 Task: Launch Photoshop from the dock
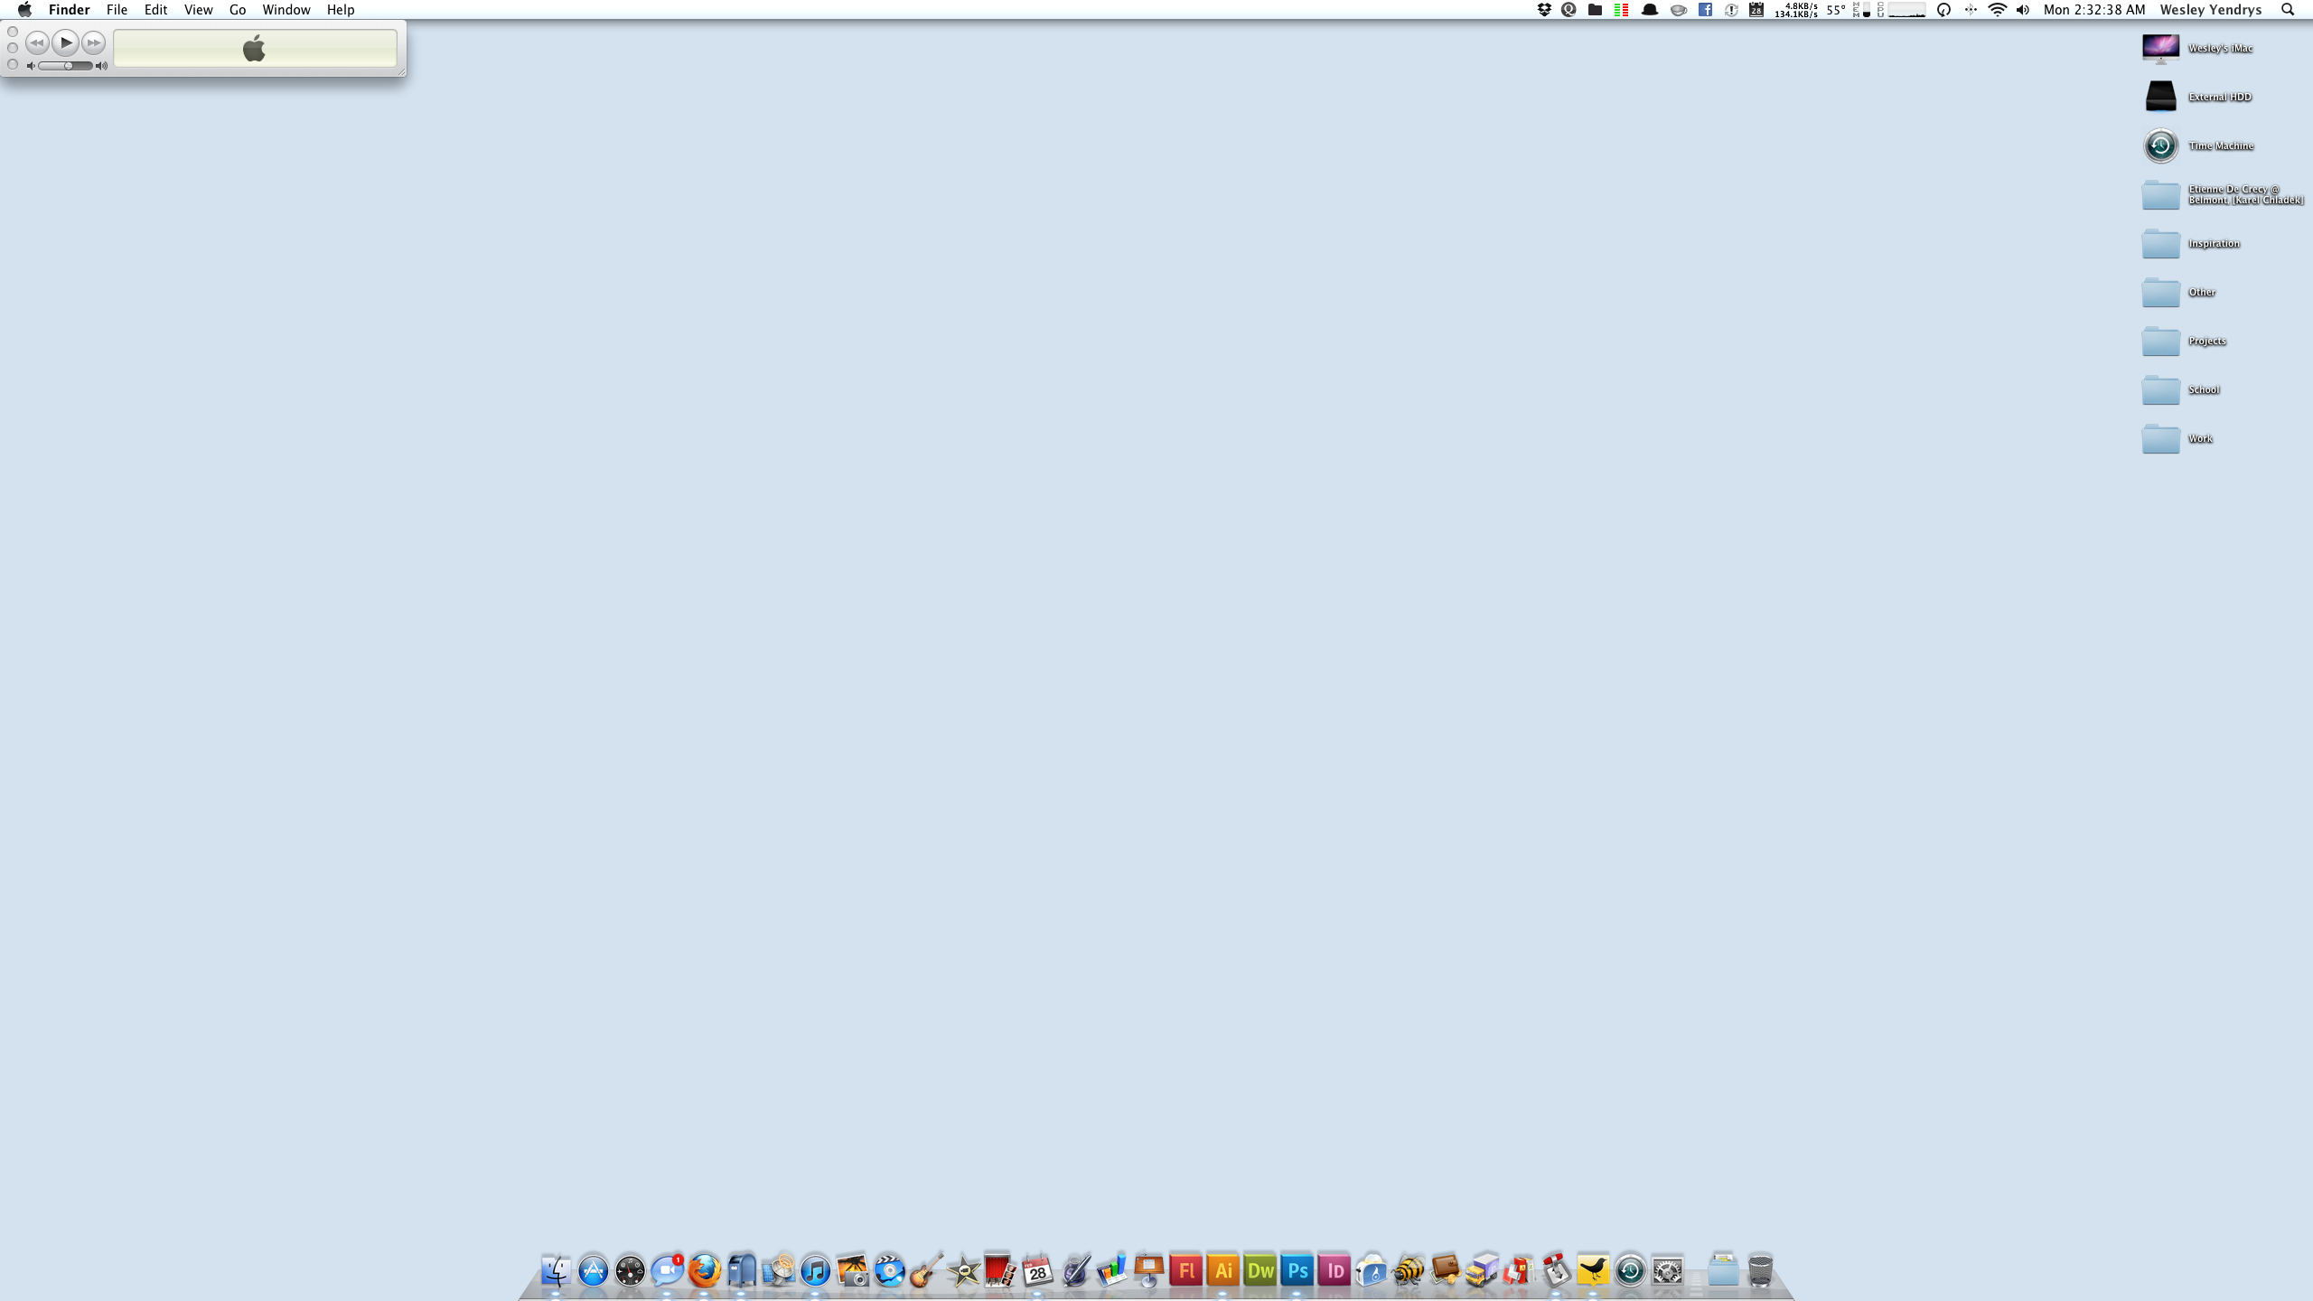click(1297, 1271)
